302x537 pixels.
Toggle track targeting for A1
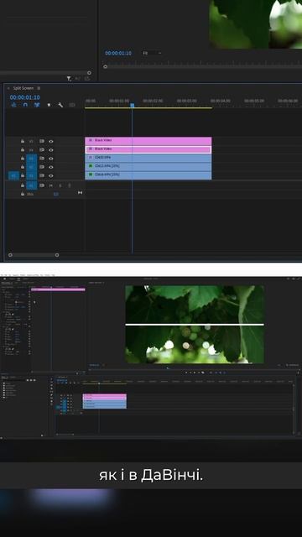[32, 185]
